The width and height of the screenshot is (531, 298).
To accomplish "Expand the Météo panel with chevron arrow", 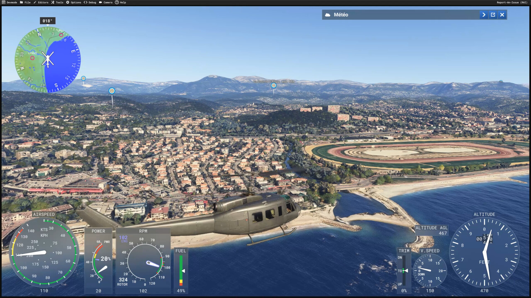I will click(484, 15).
